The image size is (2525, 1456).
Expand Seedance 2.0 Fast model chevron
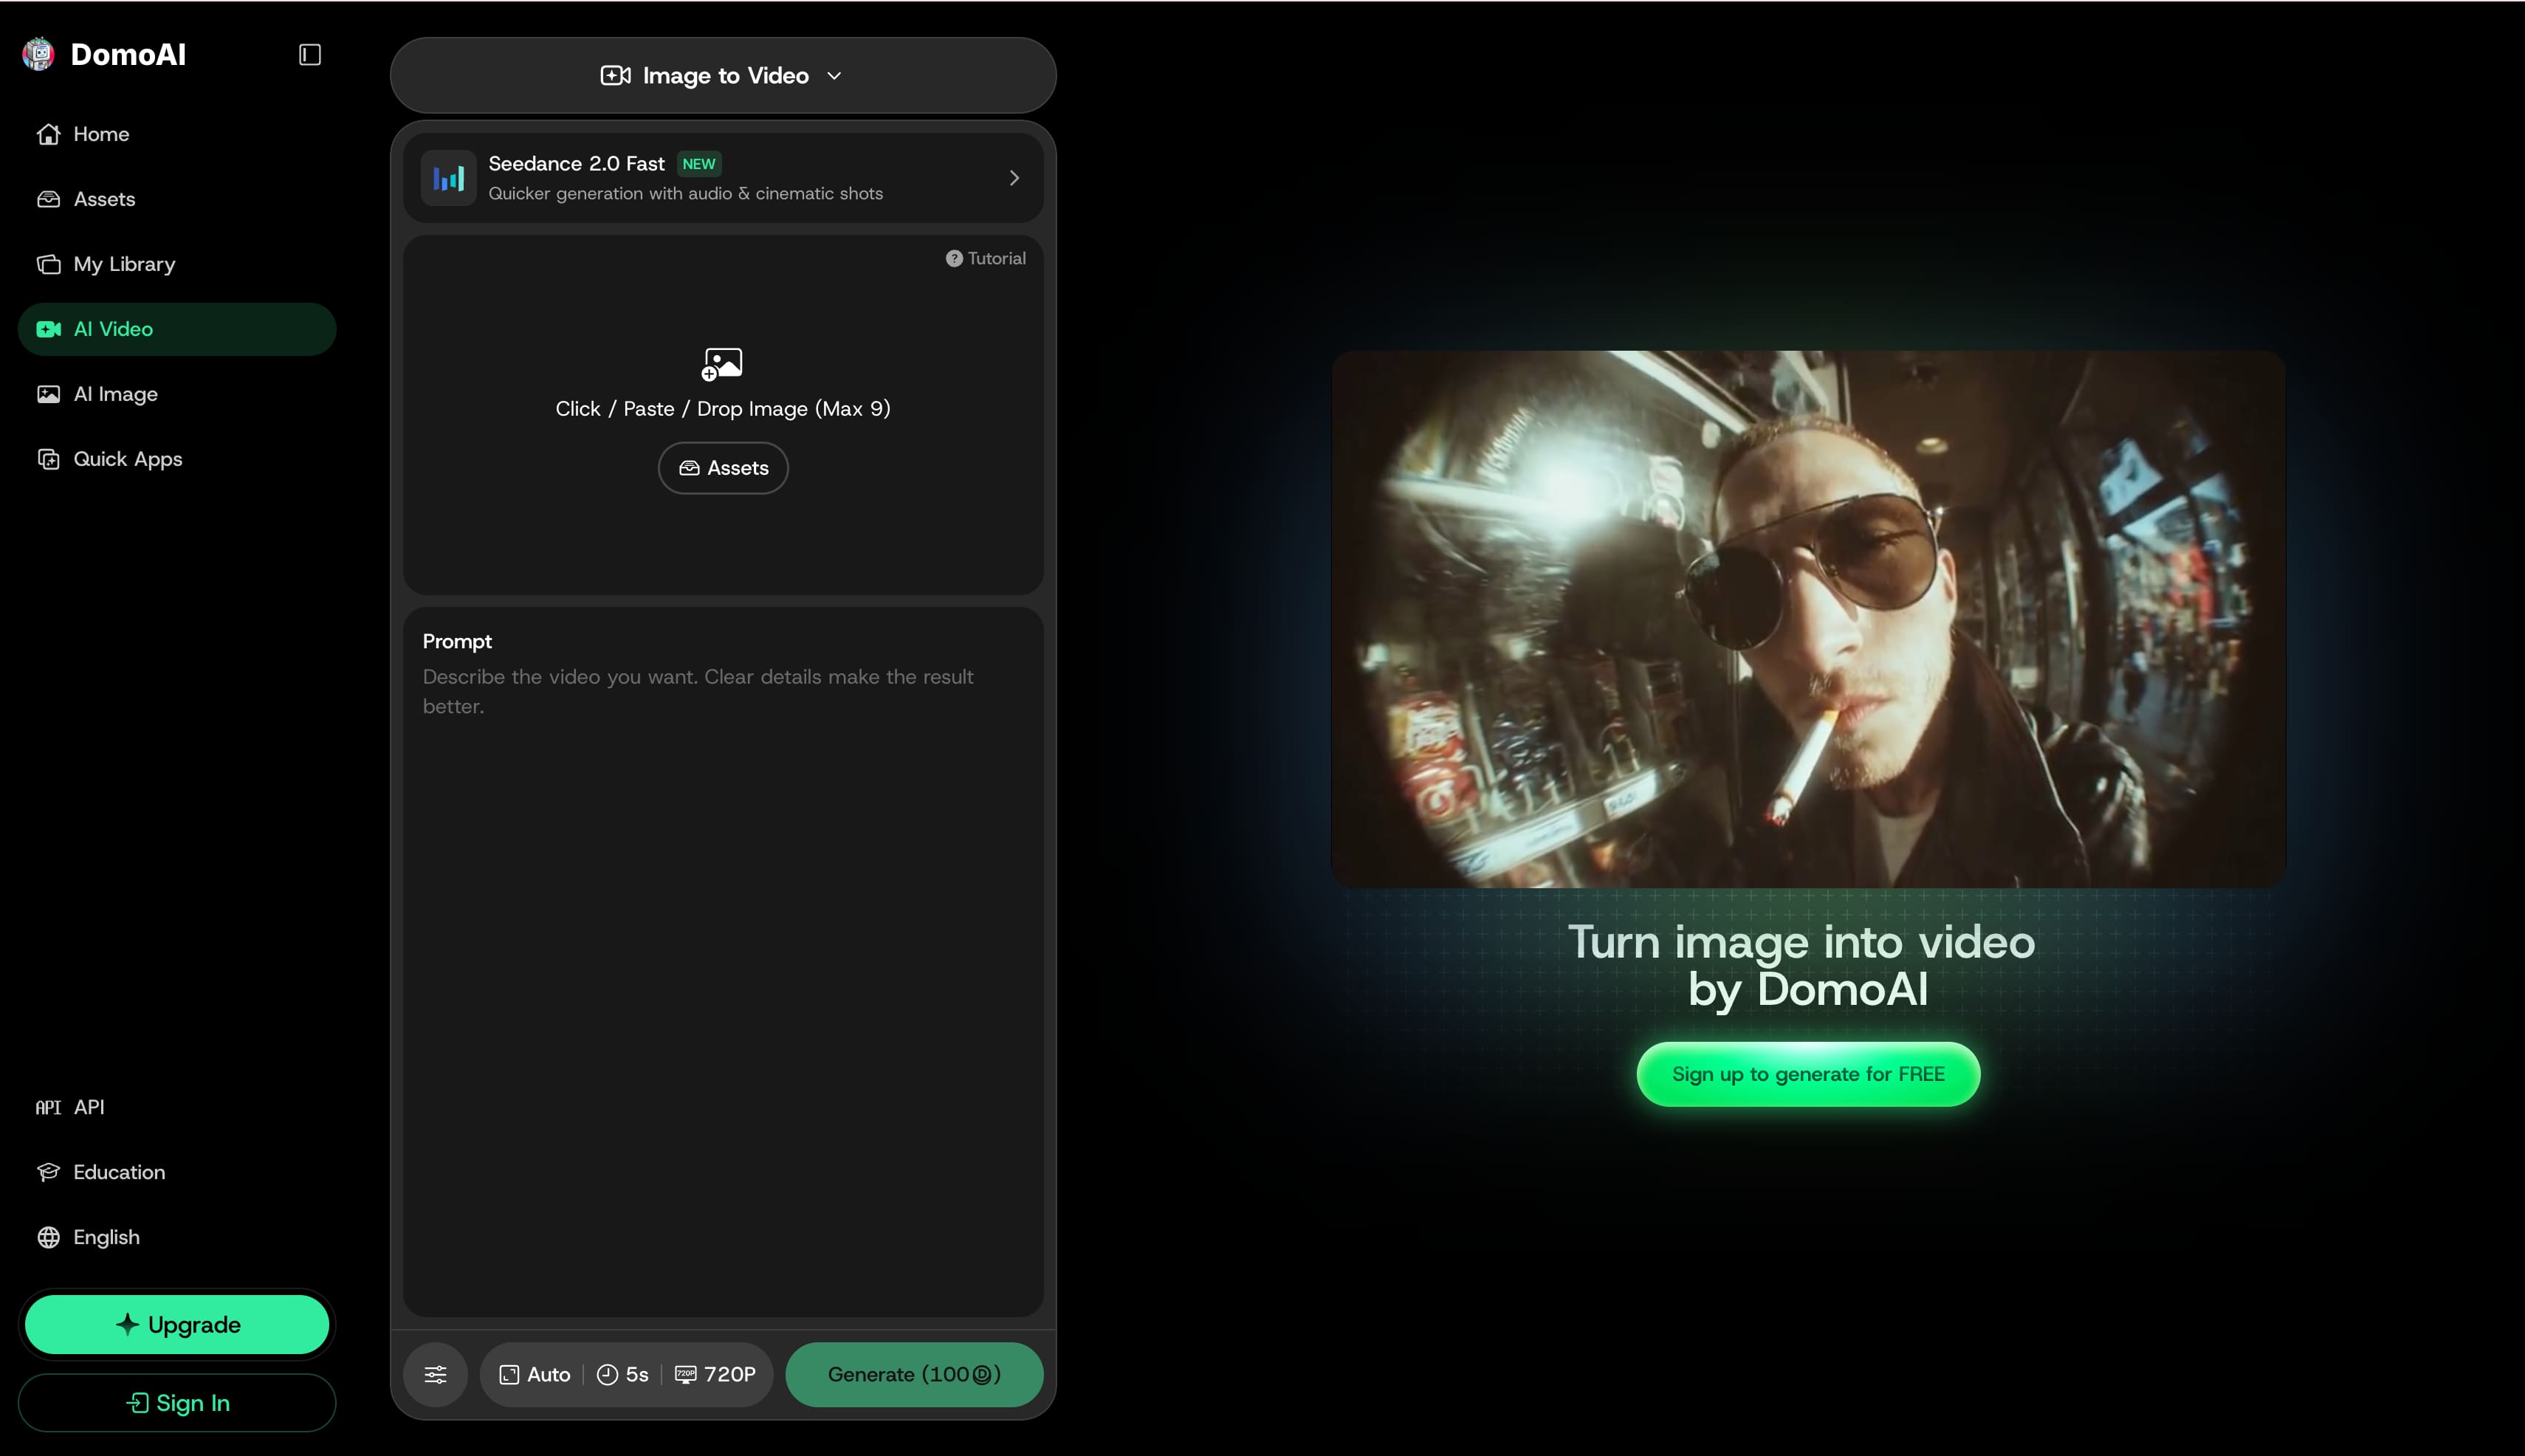click(x=1014, y=178)
